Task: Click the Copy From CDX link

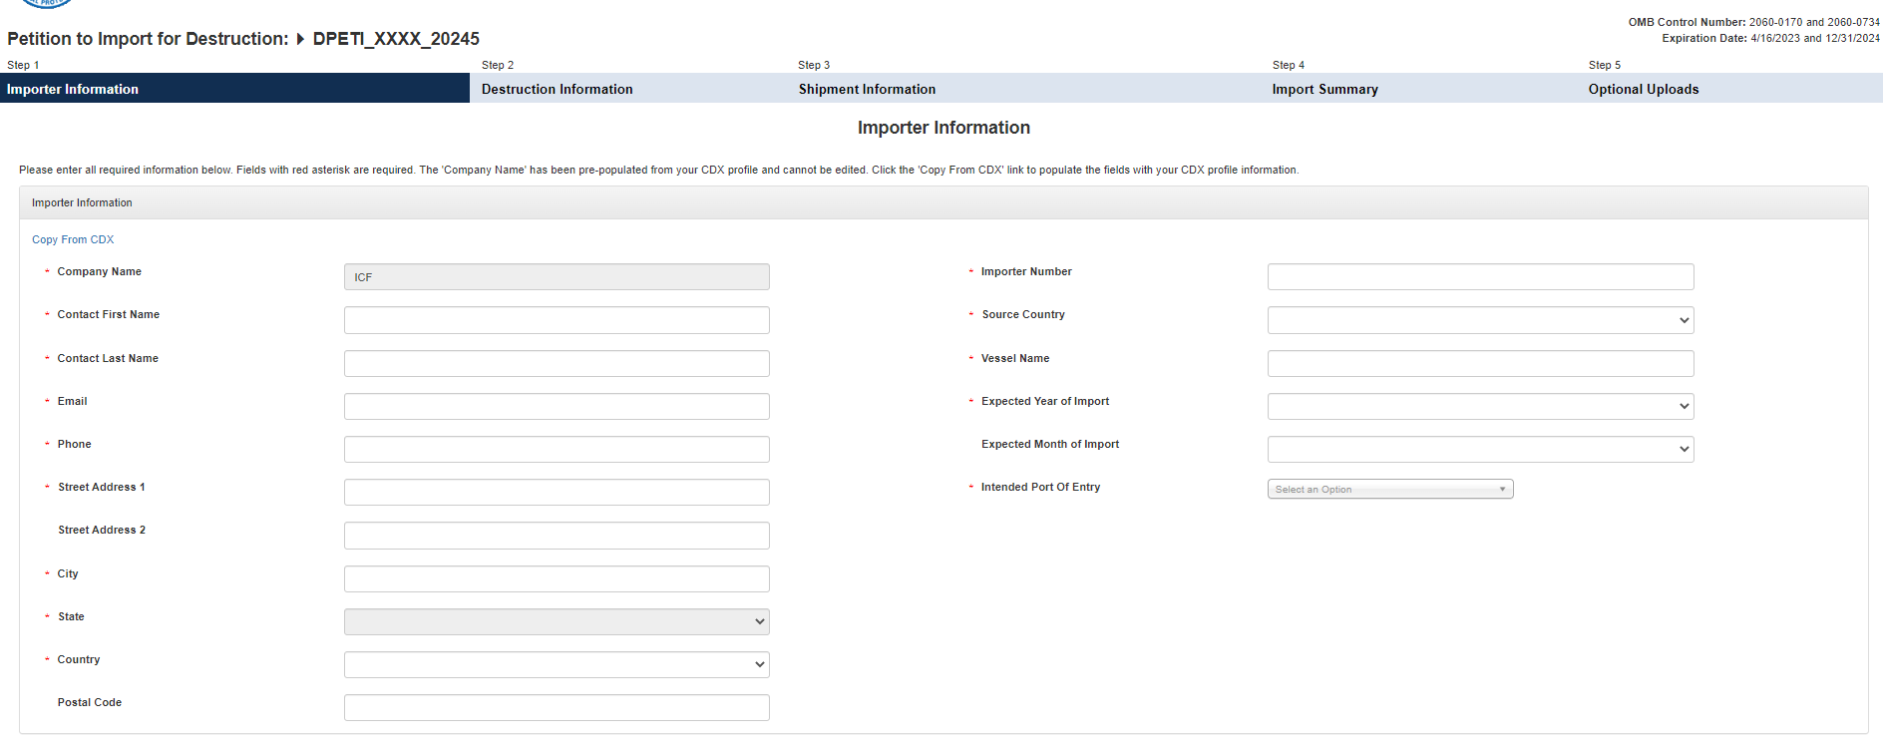Action: (x=73, y=239)
